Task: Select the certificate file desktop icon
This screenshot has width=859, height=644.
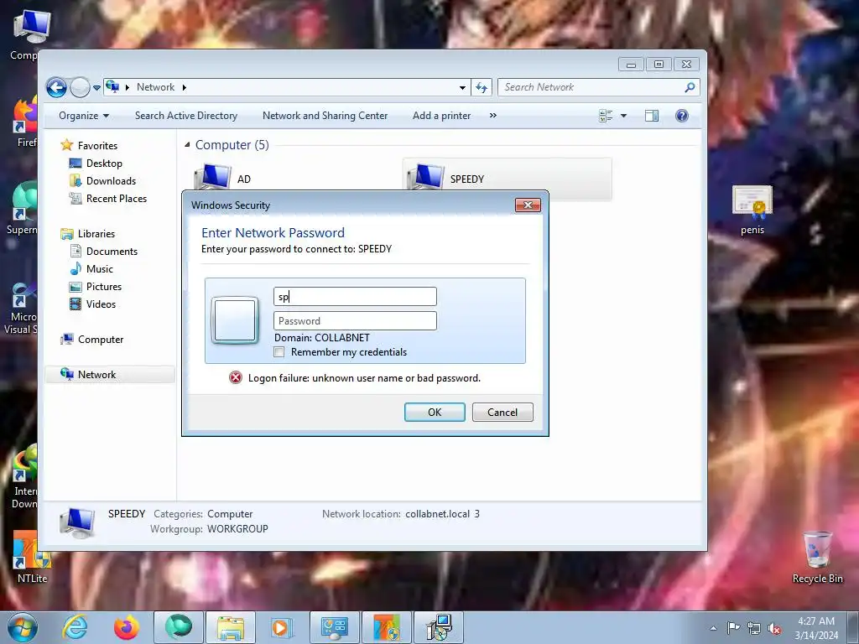Action: coord(752,210)
